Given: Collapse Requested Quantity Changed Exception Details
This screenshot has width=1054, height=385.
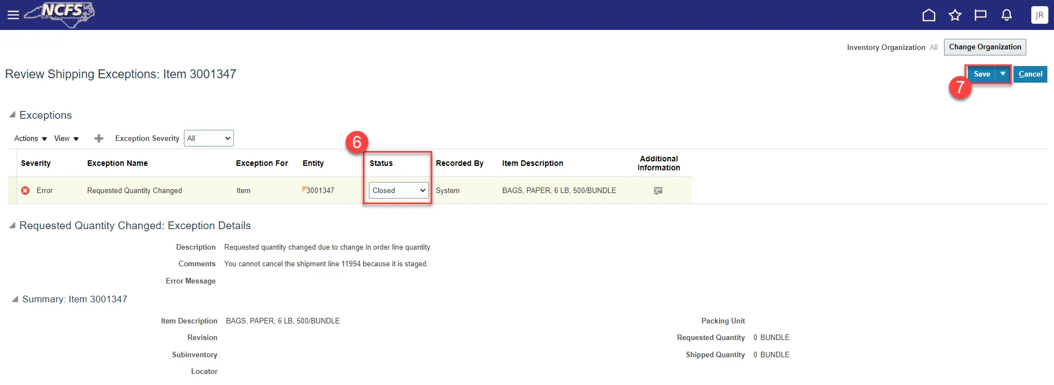Looking at the screenshot, I should (x=12, y=225).
